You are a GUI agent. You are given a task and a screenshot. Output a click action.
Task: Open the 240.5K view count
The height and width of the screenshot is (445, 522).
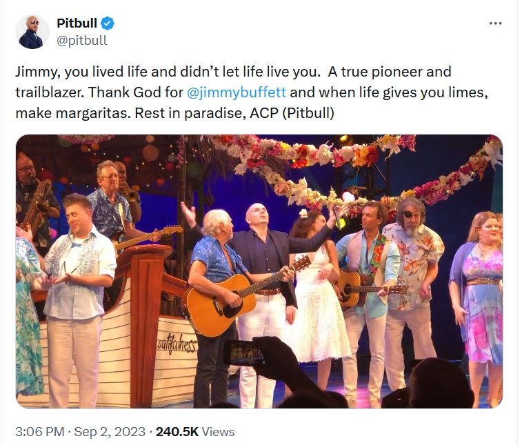(177, 432)
